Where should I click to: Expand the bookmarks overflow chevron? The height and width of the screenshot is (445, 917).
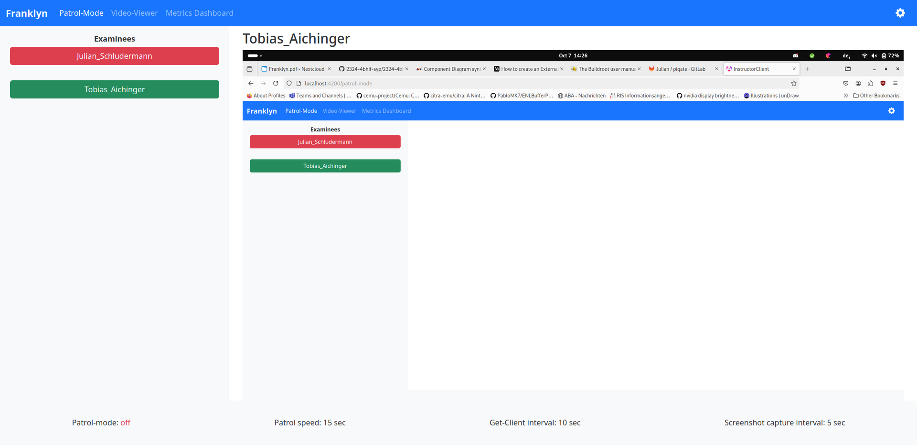(846, 96)
